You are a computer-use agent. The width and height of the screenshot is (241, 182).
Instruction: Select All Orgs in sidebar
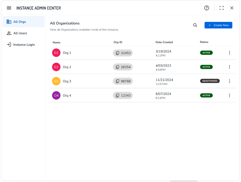(x=19, y=22)
